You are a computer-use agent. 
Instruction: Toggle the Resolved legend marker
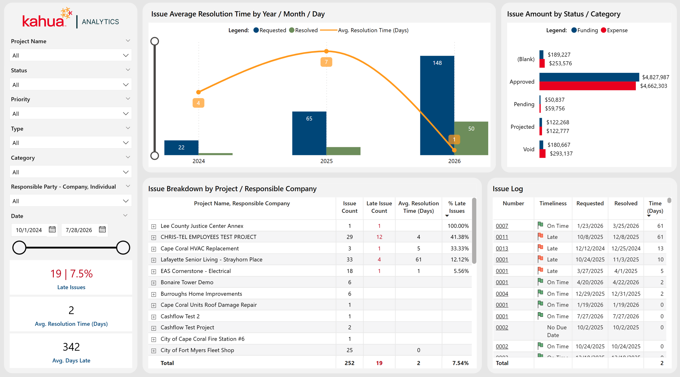(292, 30)
